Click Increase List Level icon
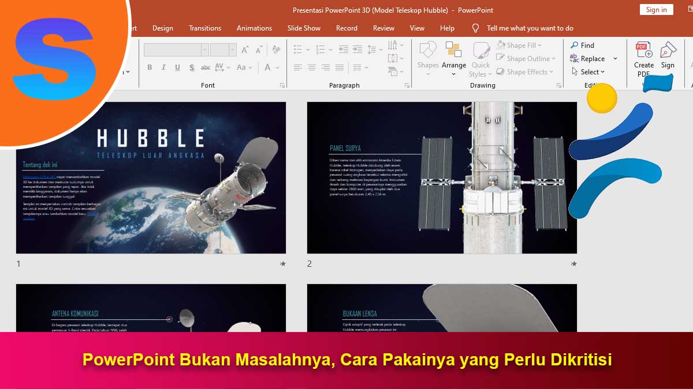The height and width of the screenshot is (389, 693). pos(357,50)
